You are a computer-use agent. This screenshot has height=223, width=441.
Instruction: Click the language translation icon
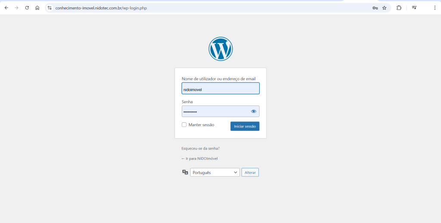185,172
